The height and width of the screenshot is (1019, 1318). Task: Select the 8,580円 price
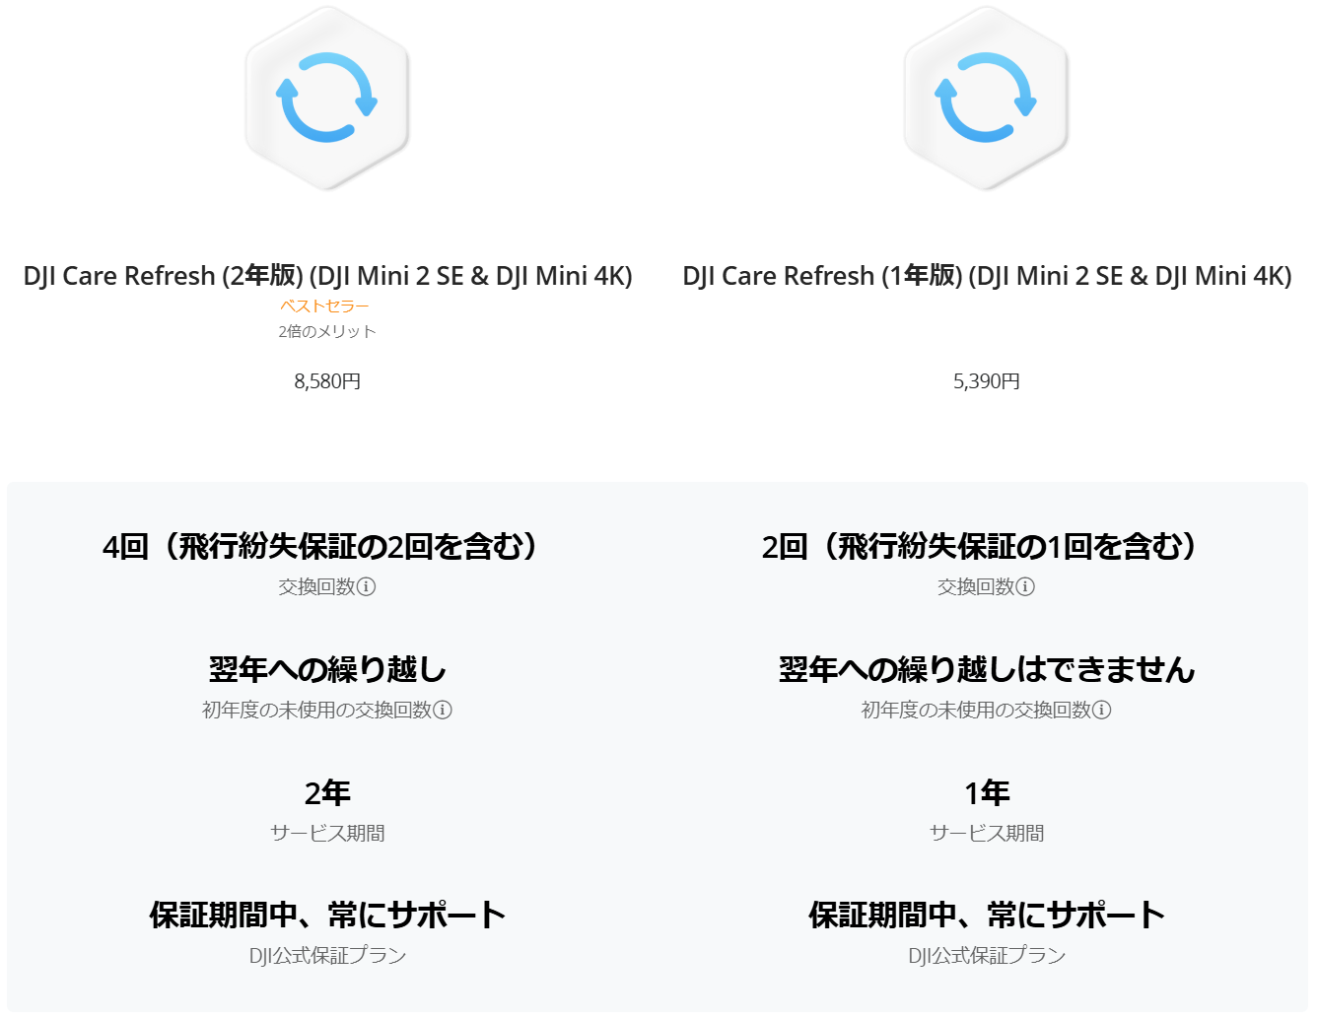click(x=327, y=381)
